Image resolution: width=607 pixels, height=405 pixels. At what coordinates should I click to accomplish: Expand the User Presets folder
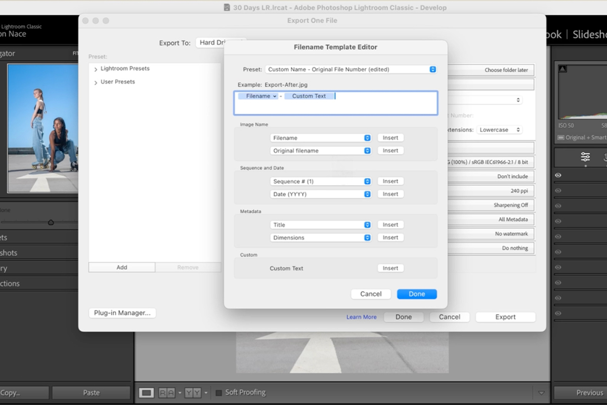[x=96, y=82]
